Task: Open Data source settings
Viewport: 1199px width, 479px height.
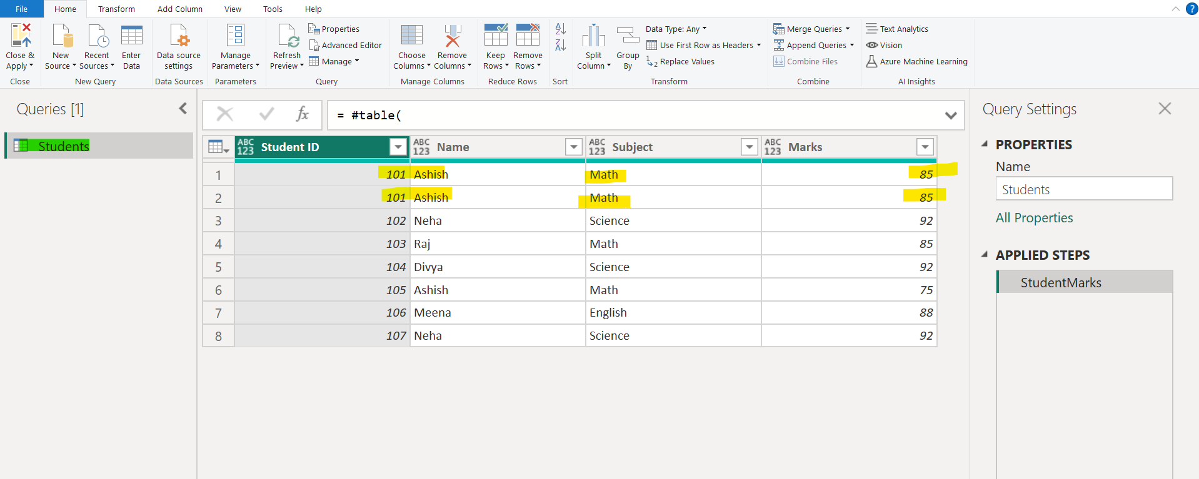Action: click(x=179, y=36)
